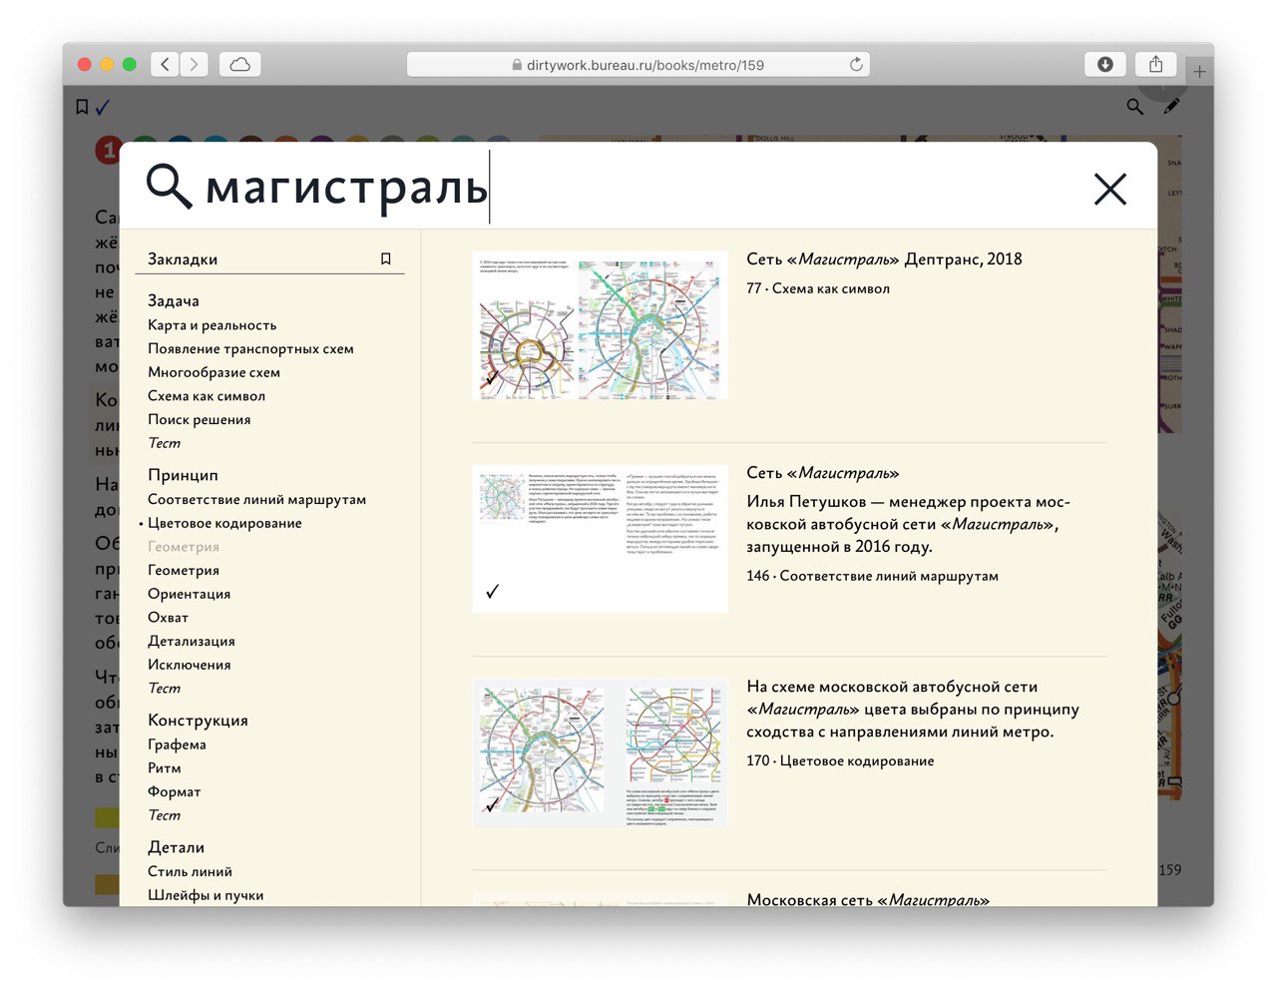Open section Карта и реальность
This screenshot has height=990, width=1277.
212,324
